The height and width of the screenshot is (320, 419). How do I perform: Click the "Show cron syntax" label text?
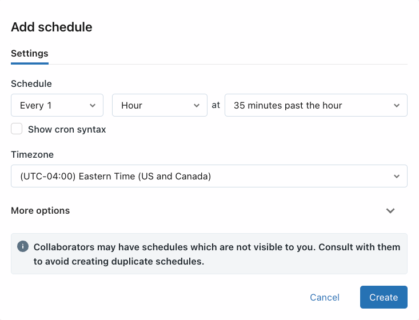67,129
